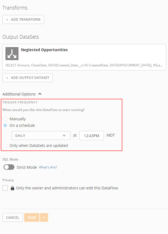Choose Only when DataSets are updated

pyautogui.click(x=5, y=146)
